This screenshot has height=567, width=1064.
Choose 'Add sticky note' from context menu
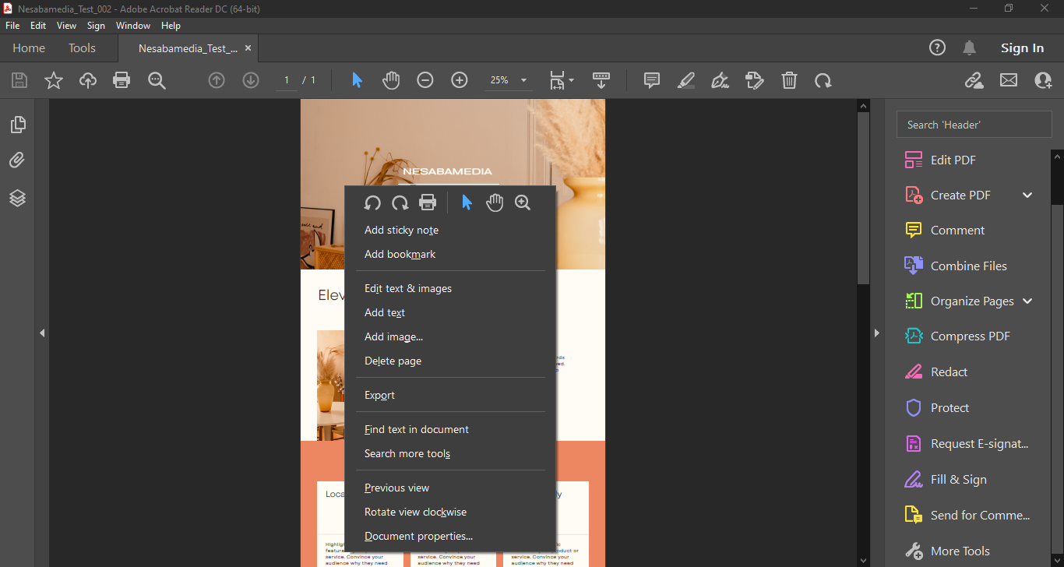[401, 230]
